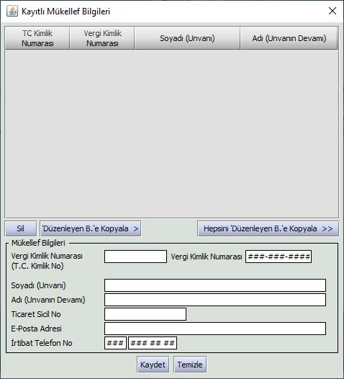
Task: Focus the Ticaret Sicil No field
Action: [x=145, y=314]
